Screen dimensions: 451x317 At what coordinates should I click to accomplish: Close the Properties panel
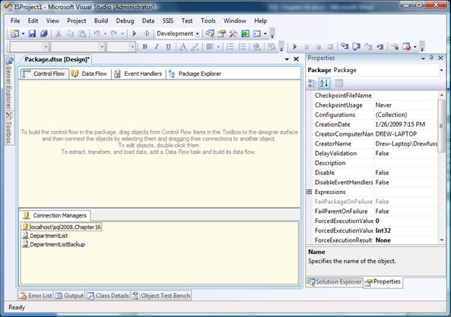440,58
